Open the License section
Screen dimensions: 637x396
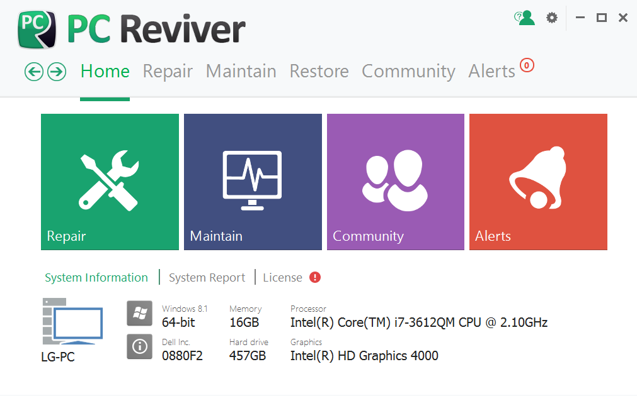(283, 278)
